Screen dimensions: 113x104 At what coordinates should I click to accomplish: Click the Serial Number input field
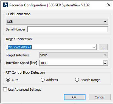tap(68, 29)
